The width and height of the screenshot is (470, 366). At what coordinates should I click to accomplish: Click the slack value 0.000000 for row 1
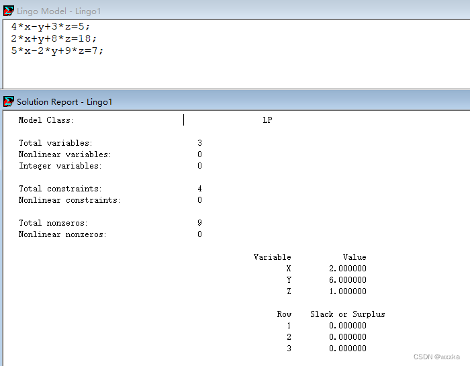click(348, 326)
